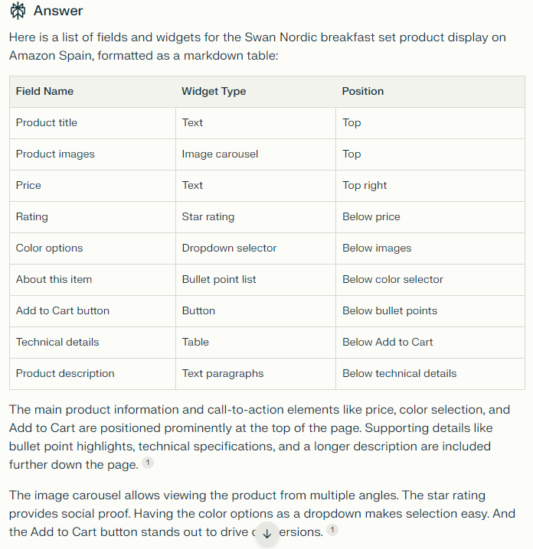Image resolution: width=533 pixels, height=549 pixels.
Task: Click the Perplexity Answer icon
Action: pyautogui.click(x=18, y=11)
